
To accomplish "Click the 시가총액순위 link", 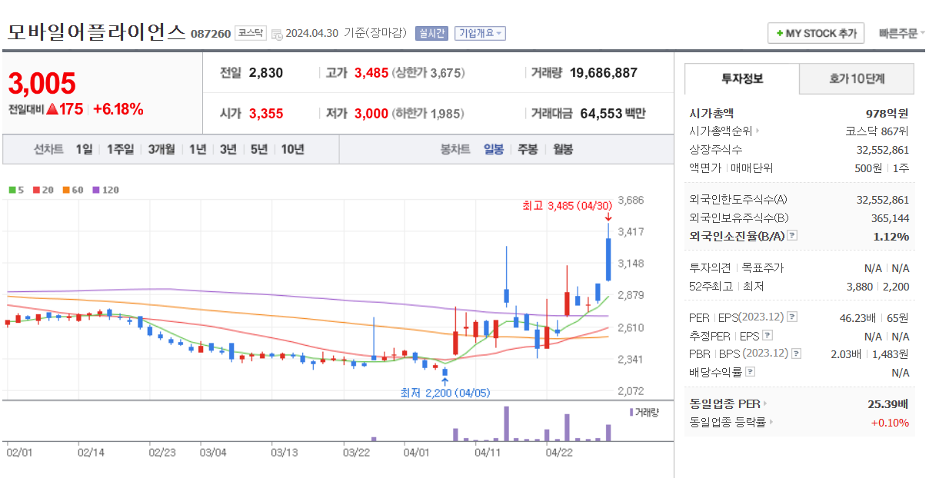I will point(721,131).
